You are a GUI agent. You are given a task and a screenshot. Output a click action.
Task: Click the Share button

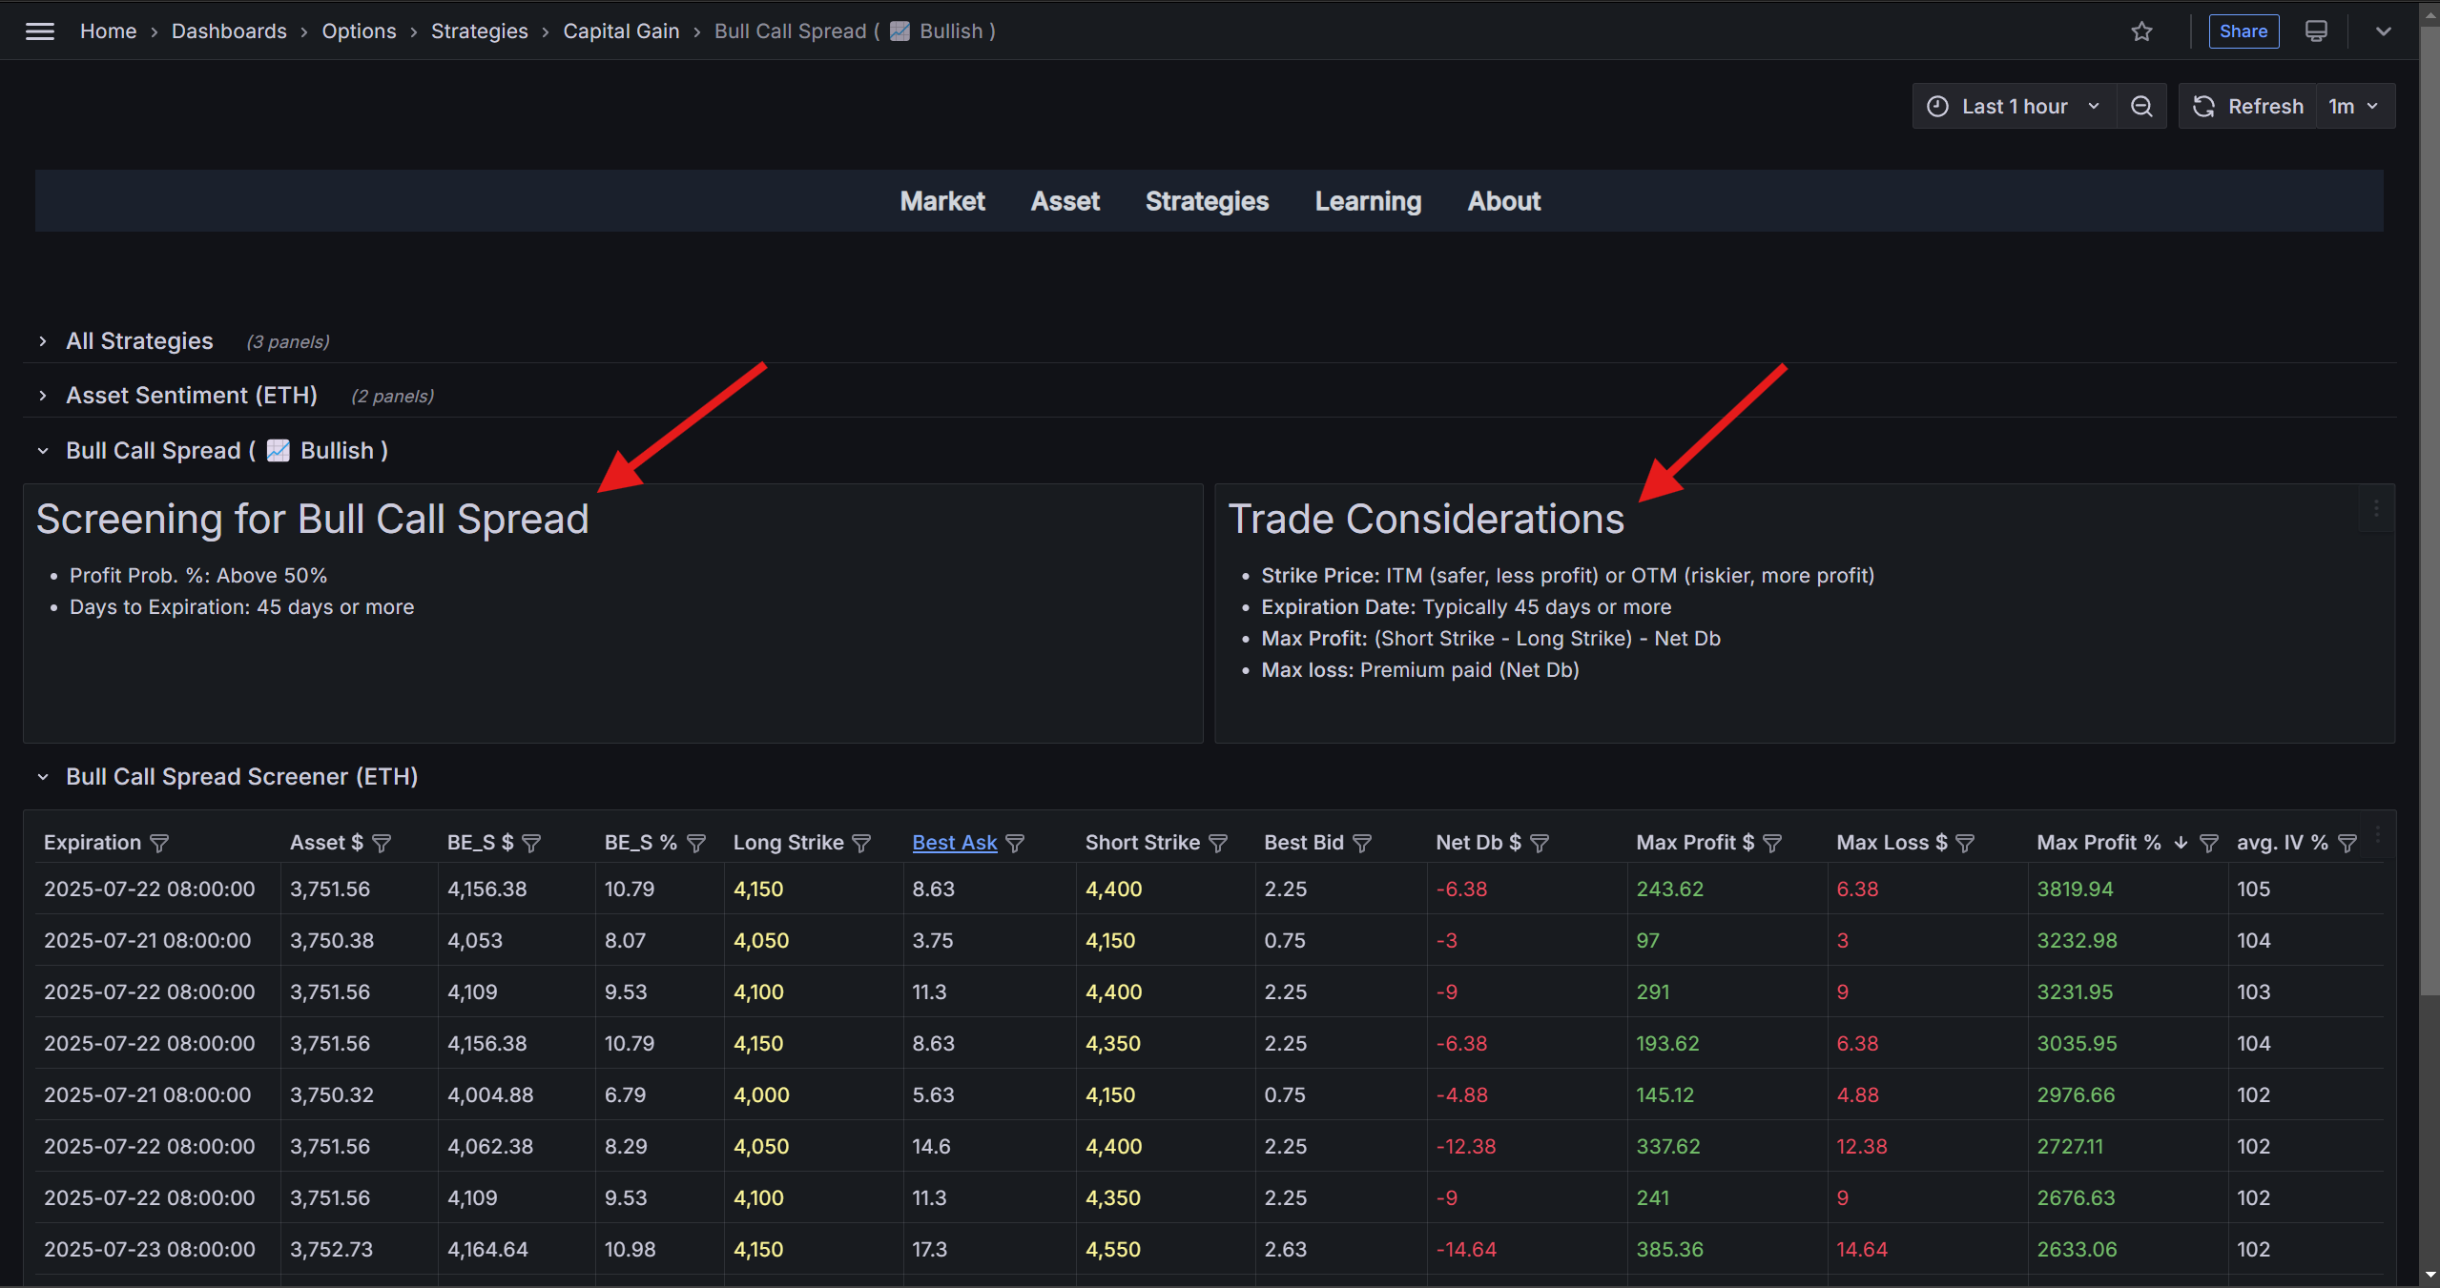[x=2243, y=31]
